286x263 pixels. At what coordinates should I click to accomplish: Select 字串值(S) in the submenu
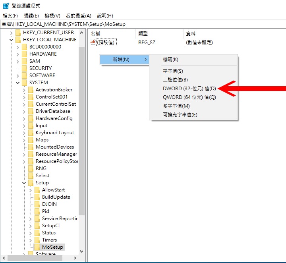pyautogui.click(x=173, y=71)
